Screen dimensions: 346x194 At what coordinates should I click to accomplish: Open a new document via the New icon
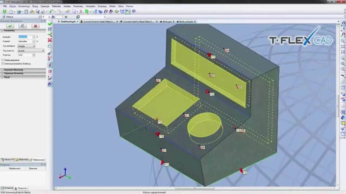pyautogui.click(x=10, y=12)
